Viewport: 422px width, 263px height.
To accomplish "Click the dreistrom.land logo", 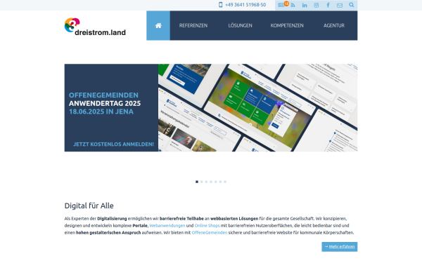I will [95, 27].
